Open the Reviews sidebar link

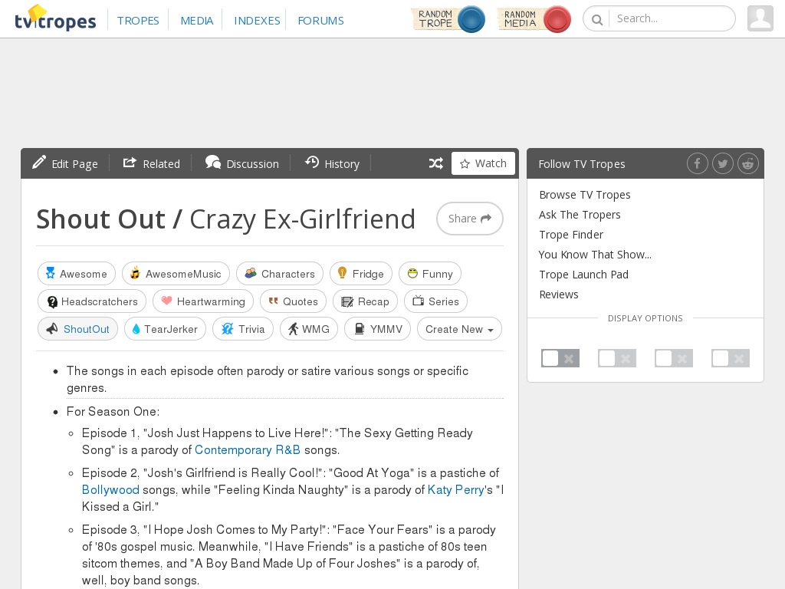[559, 294]
